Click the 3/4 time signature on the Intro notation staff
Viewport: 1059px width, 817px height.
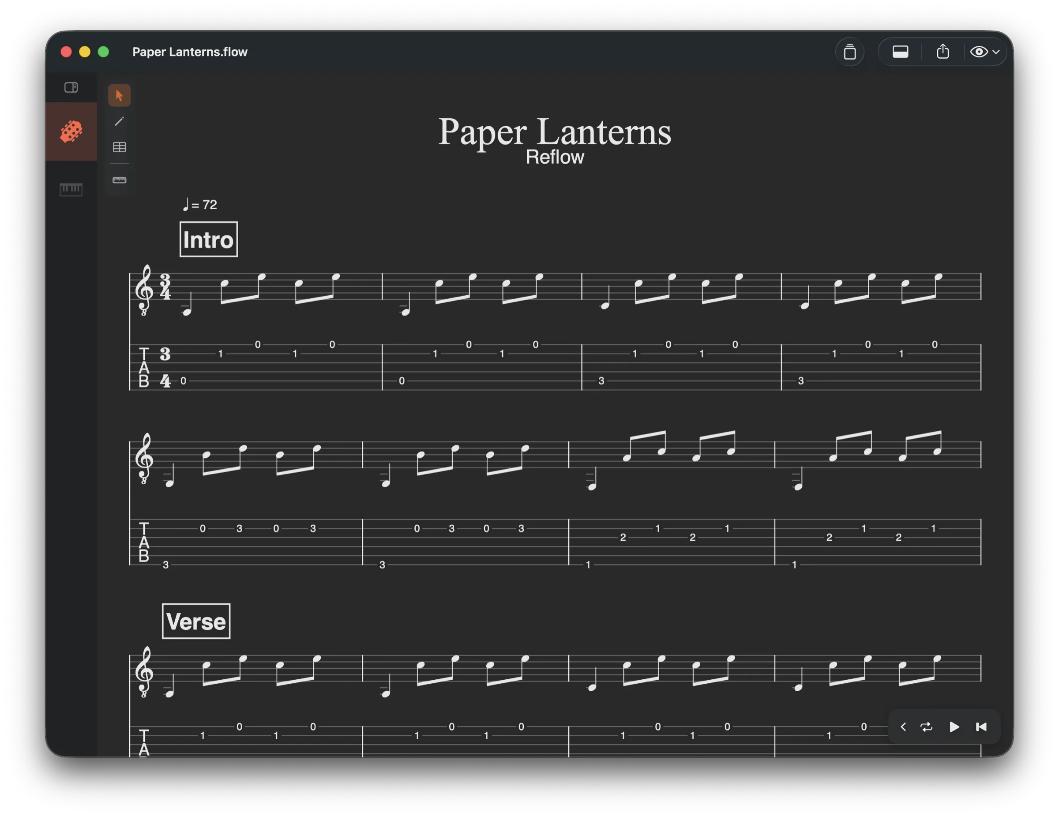(165, 287)
